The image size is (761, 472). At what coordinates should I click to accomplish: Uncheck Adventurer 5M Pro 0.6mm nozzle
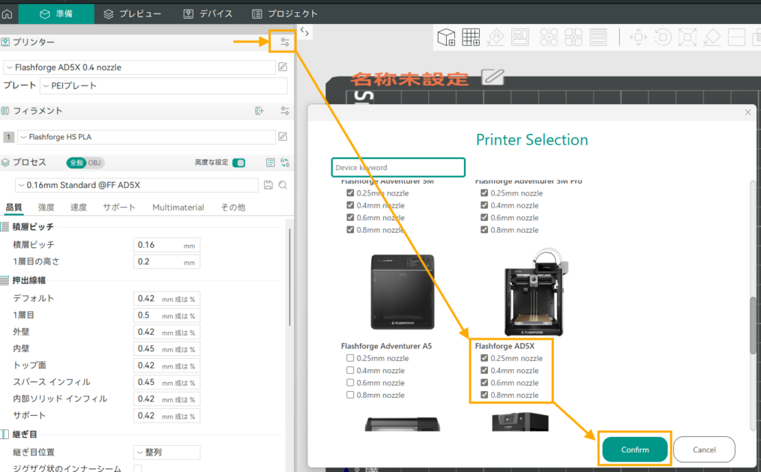coord(484,217)
